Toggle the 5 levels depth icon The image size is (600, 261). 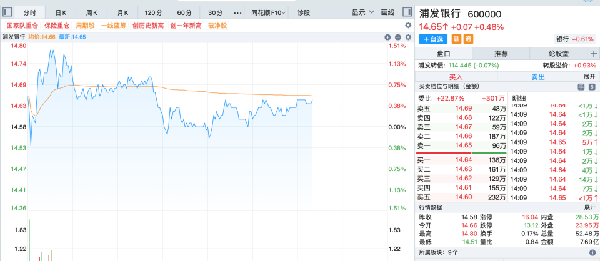click(x=592, y=87)
